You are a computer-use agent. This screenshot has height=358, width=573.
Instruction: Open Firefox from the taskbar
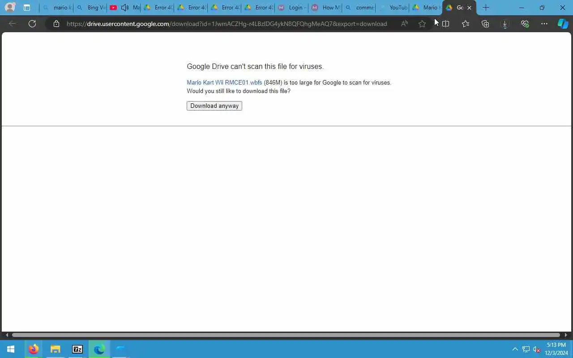33,349
